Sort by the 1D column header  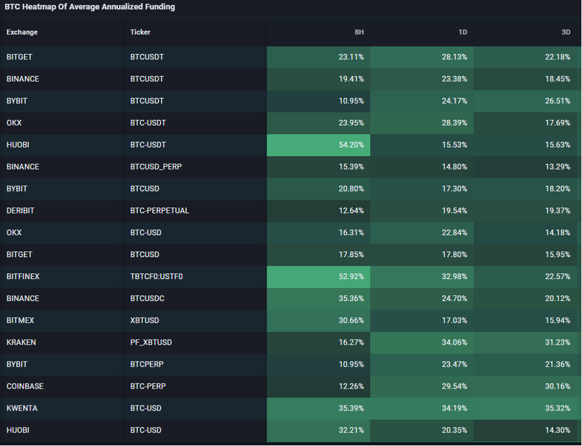click(462, 32)
